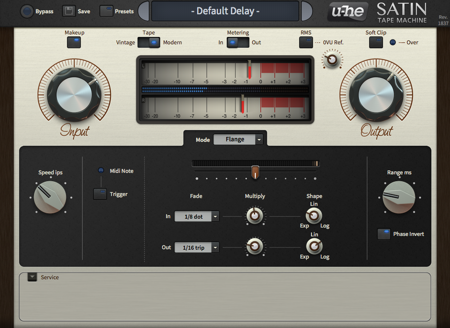The image size is (450, 328).
Task: Expand the Service panel arrow
Action: (32, 277)
